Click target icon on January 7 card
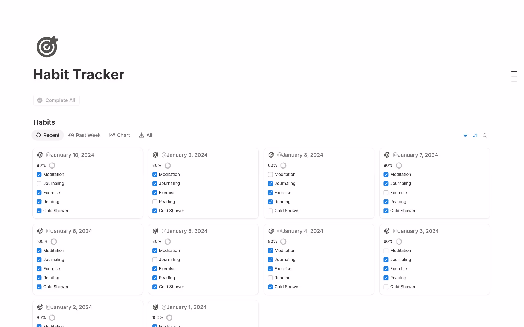 (x=387, y=155)
